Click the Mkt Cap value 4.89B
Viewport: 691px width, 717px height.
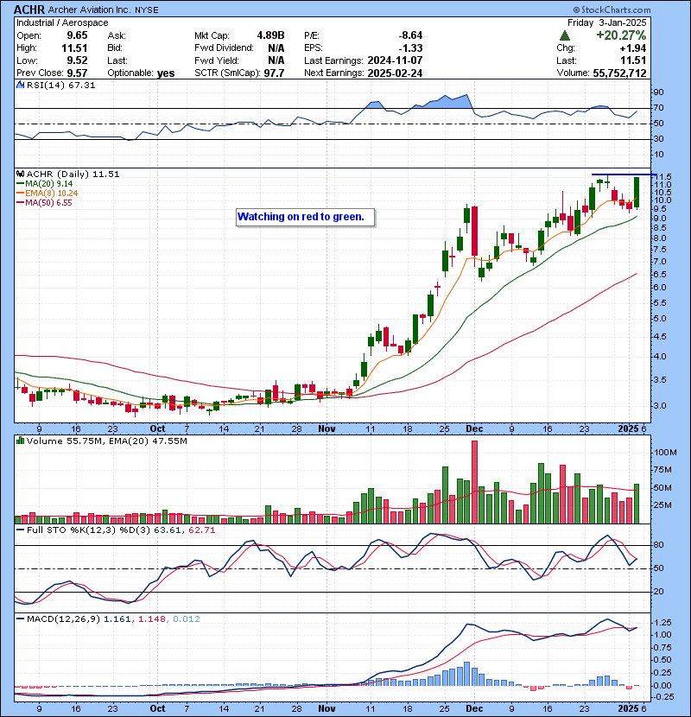270,35
